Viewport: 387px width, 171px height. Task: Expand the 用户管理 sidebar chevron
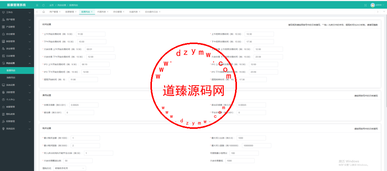pyautogui.click(x=29, y=20)
